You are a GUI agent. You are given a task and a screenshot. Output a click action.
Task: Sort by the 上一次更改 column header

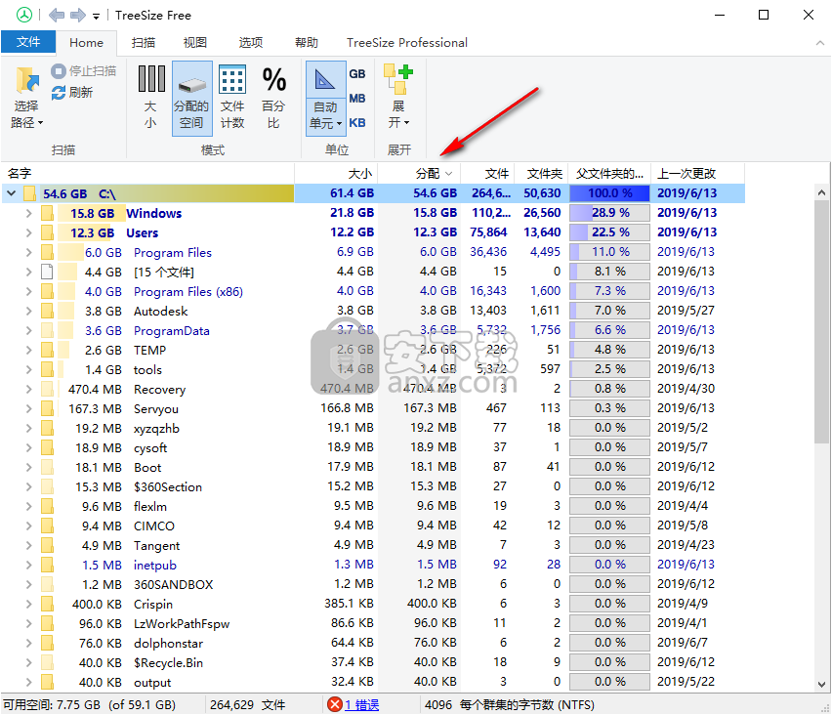697,174
